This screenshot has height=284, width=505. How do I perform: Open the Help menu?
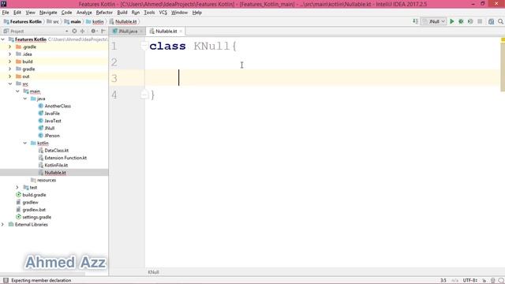tap(196, 13)
